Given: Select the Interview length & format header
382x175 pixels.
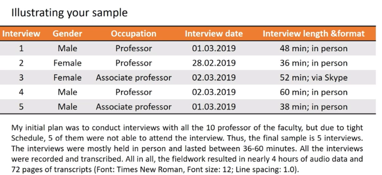Looking at the screenshot, I should (313, 33).
